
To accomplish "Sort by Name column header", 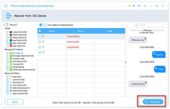I will point(52,31).
